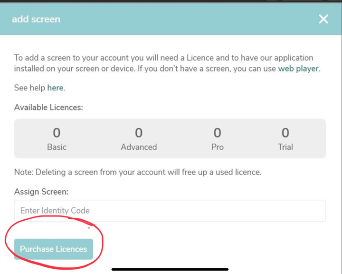Click the Available Licences heading

tap(48, 108)
